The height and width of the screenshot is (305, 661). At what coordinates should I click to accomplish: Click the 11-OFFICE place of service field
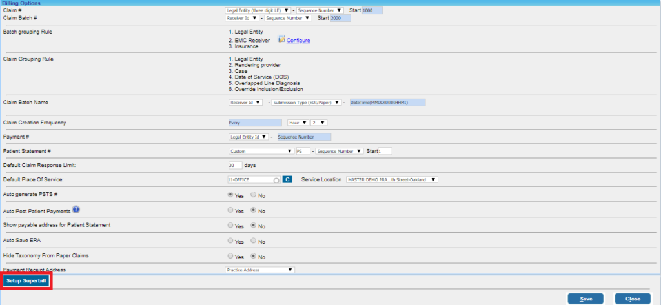[254, 179]
